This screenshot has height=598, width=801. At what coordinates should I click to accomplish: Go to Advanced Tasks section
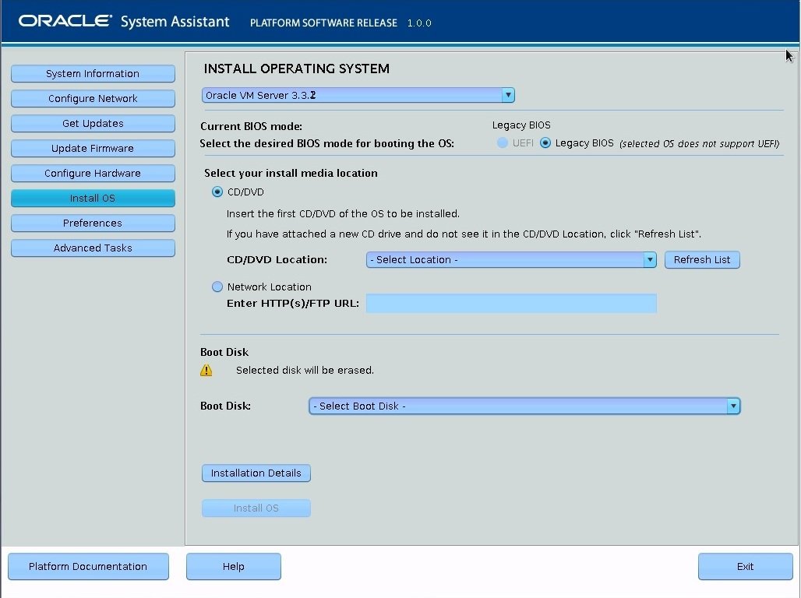click(x=93, y=248)
